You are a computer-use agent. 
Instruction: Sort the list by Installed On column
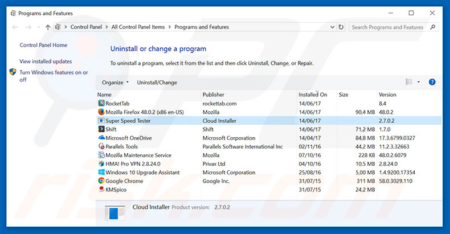tap(313, 95)
